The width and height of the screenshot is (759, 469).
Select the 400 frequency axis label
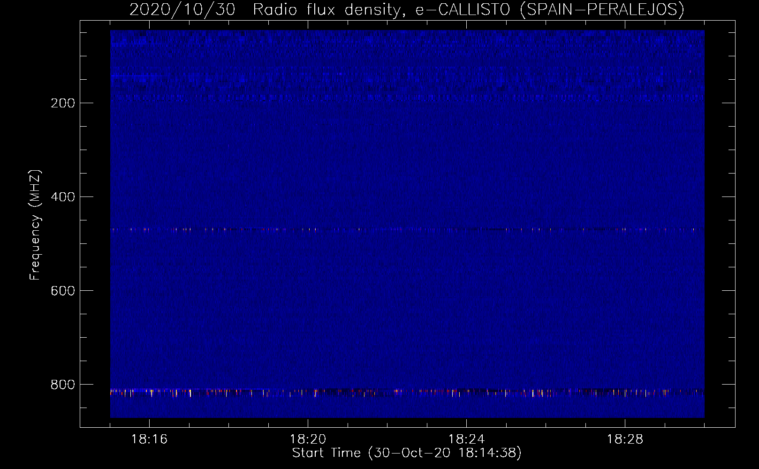pos(63,197)
